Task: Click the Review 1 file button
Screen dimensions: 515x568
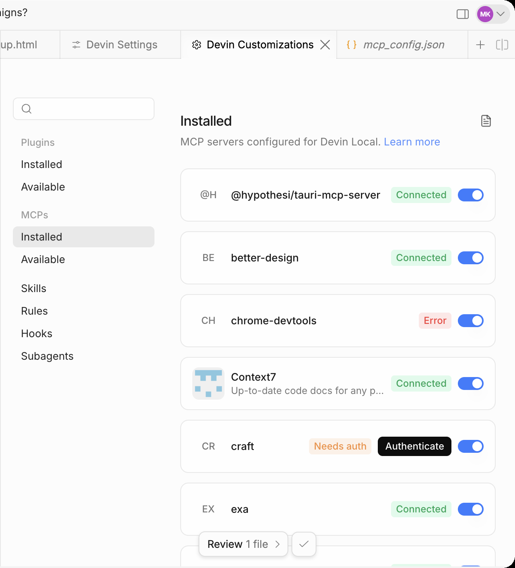Action: click(x=243, y=544)
